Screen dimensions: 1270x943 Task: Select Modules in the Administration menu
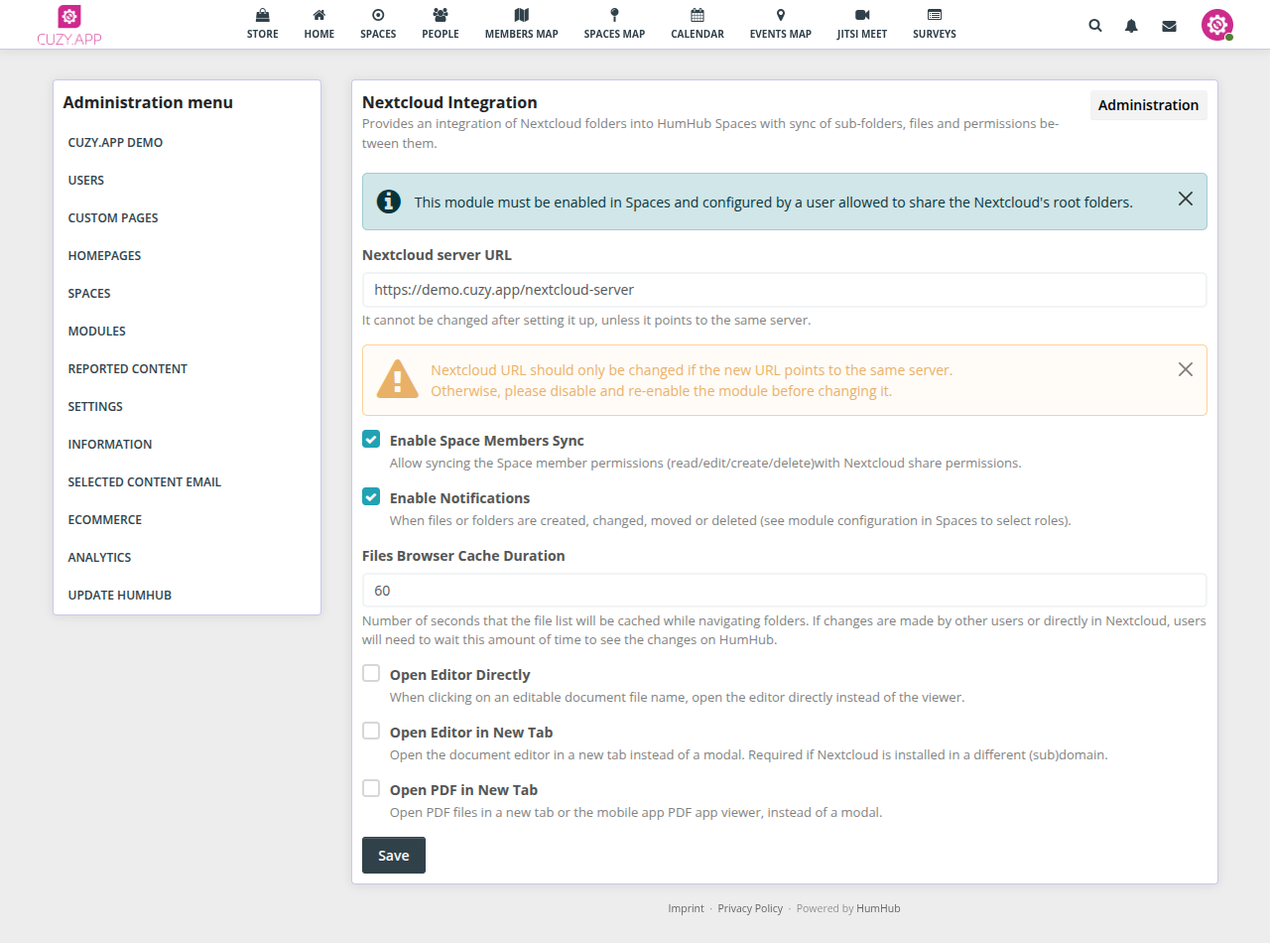(x=97, y=331)
